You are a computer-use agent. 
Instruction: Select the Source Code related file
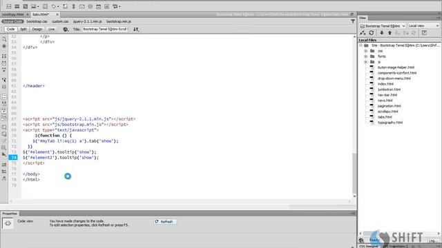click(12, 21)
